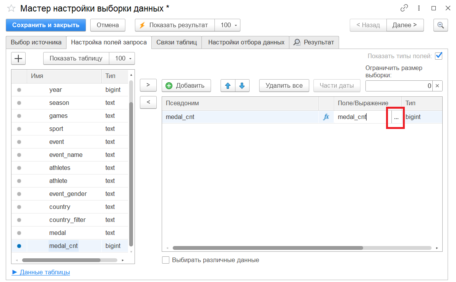456x282 pixels.
Task: Click the favorites star icon
Action: [x=11, y=8]
